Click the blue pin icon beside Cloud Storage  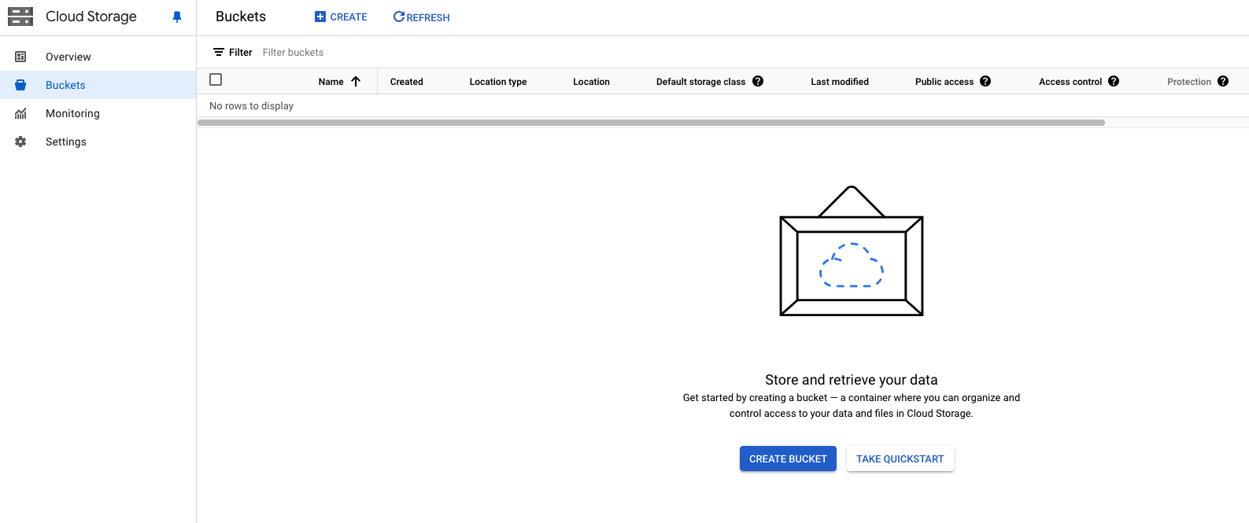[x=177, y=17]
